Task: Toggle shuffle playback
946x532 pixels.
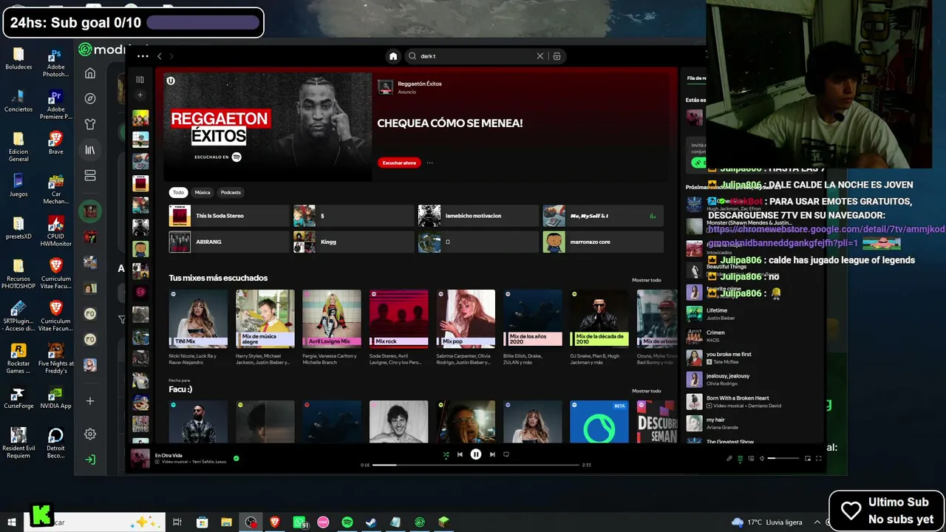Action: pos(446,454)
